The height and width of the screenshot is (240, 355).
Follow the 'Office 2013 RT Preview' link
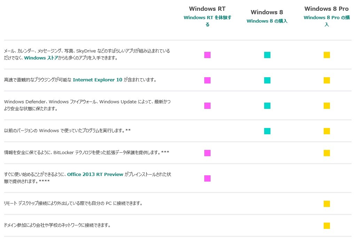click(x=95, y=174)
